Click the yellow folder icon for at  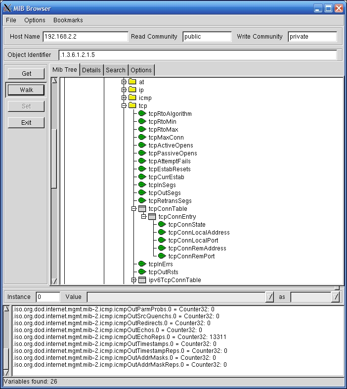132,82
